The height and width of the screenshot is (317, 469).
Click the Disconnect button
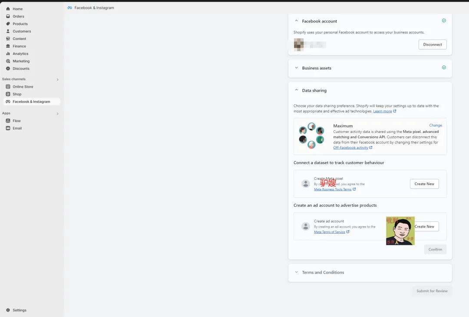(x=433, y=45)
